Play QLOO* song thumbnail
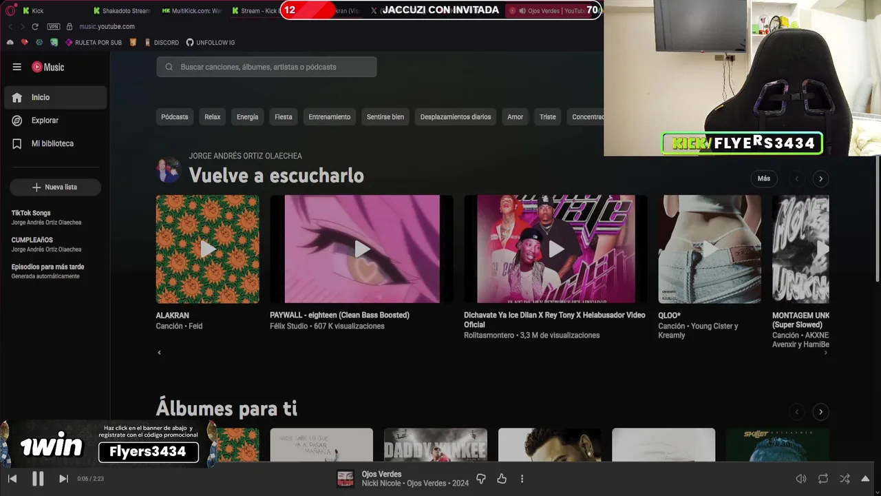Screen dimensions: 881x496 [710, 249]
